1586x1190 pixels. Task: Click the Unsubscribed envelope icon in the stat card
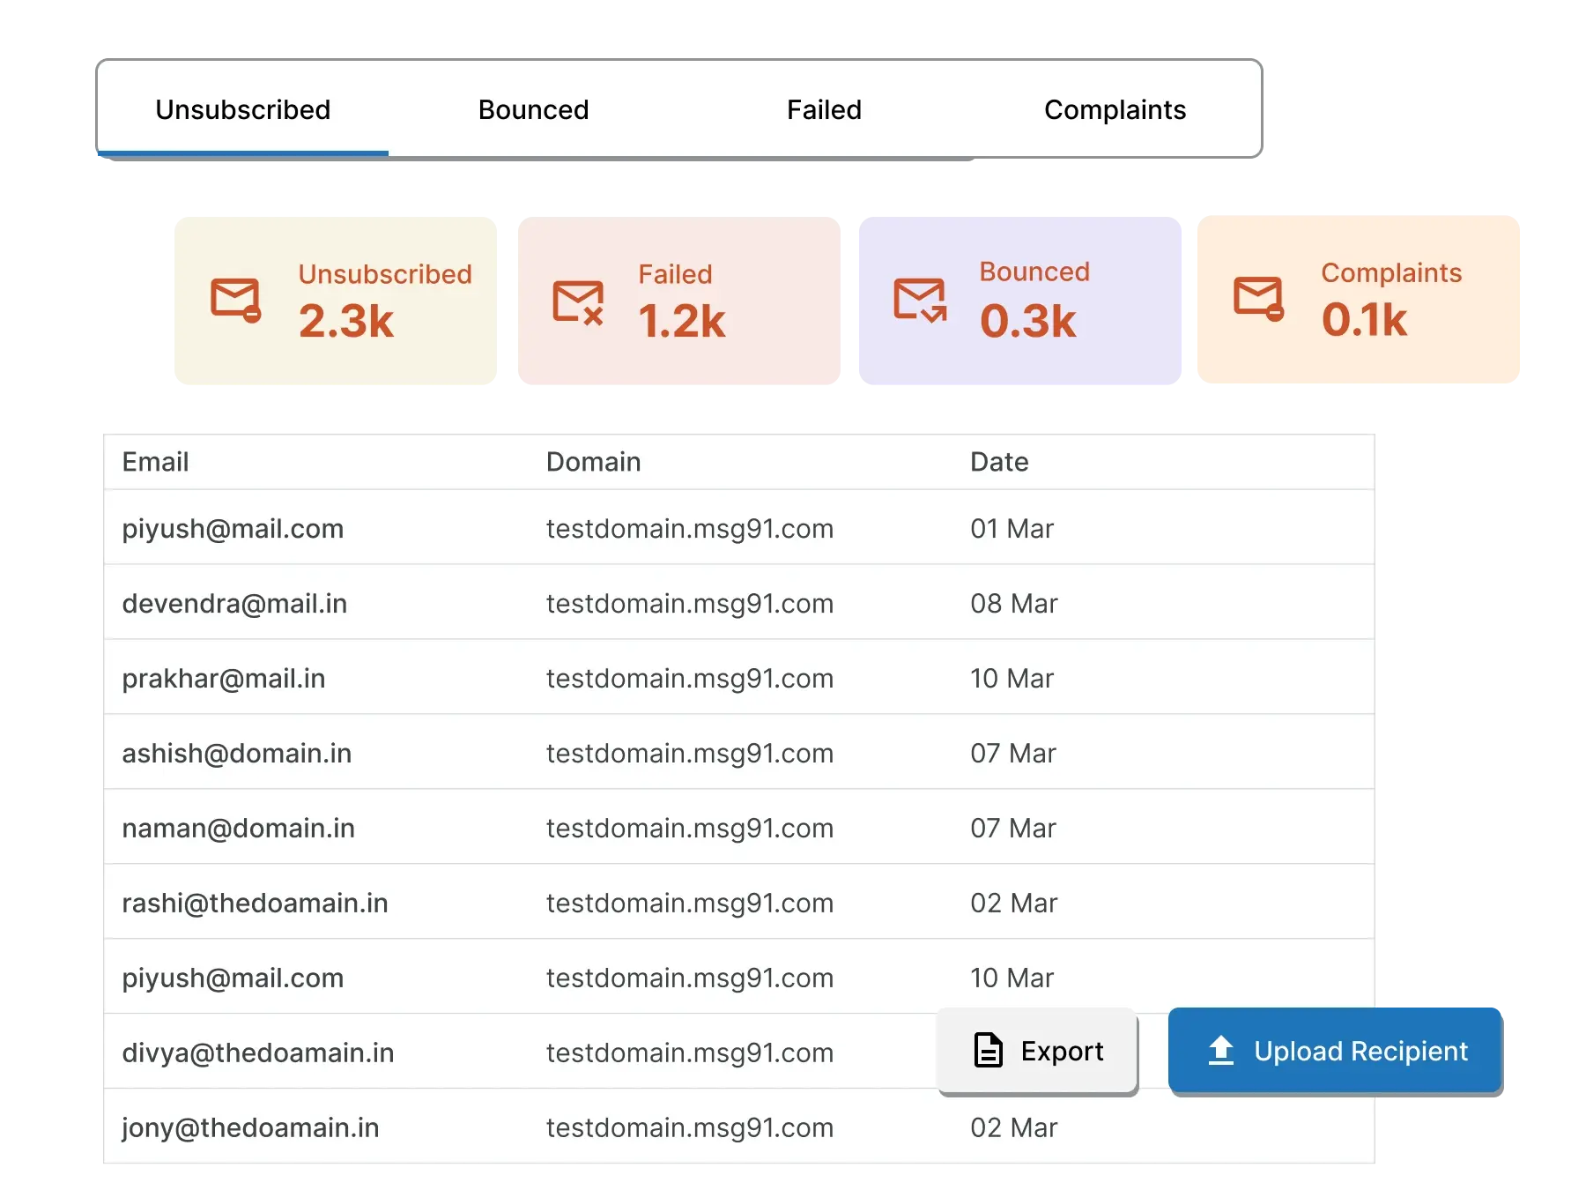coord(235,300)
